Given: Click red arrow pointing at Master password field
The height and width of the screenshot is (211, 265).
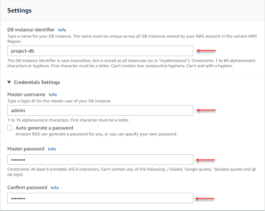Looking at the screenshot, I should click(x=206, y=160).
